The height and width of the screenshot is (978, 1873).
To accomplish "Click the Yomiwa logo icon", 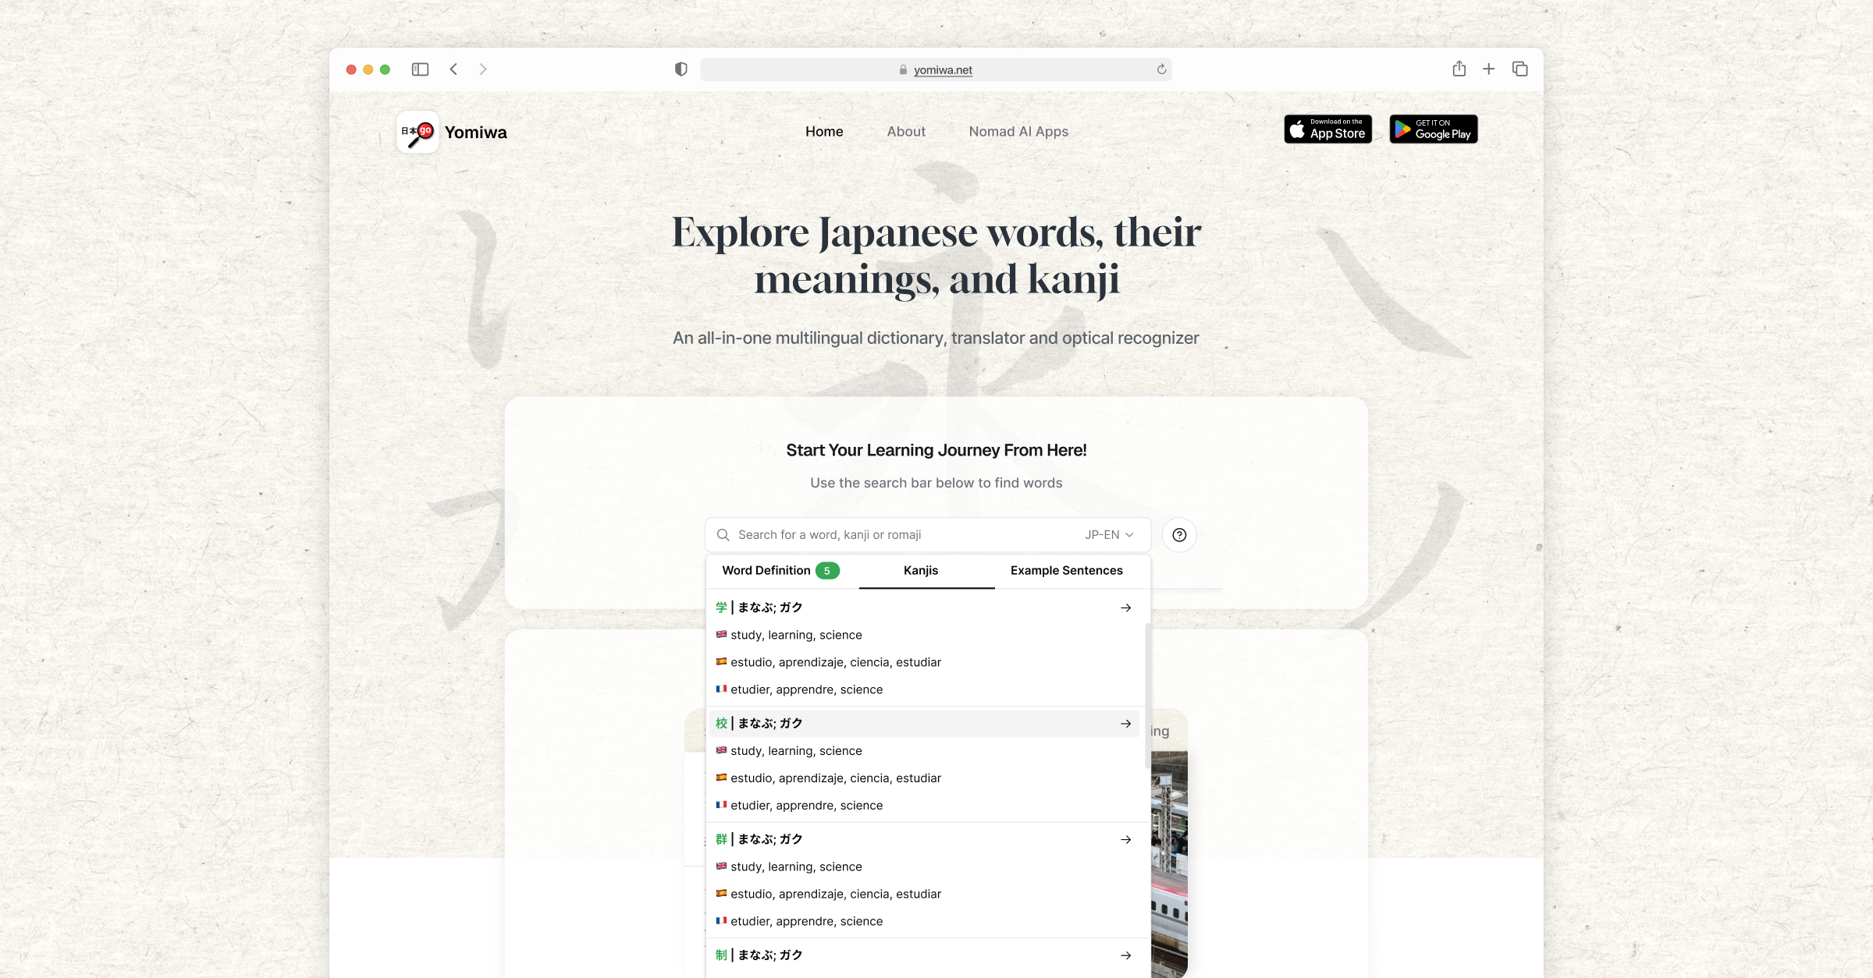I will click(418, 132).
